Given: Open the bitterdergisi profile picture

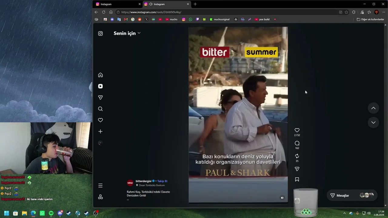Looking at the screenshot, I should tap(130, 183).
